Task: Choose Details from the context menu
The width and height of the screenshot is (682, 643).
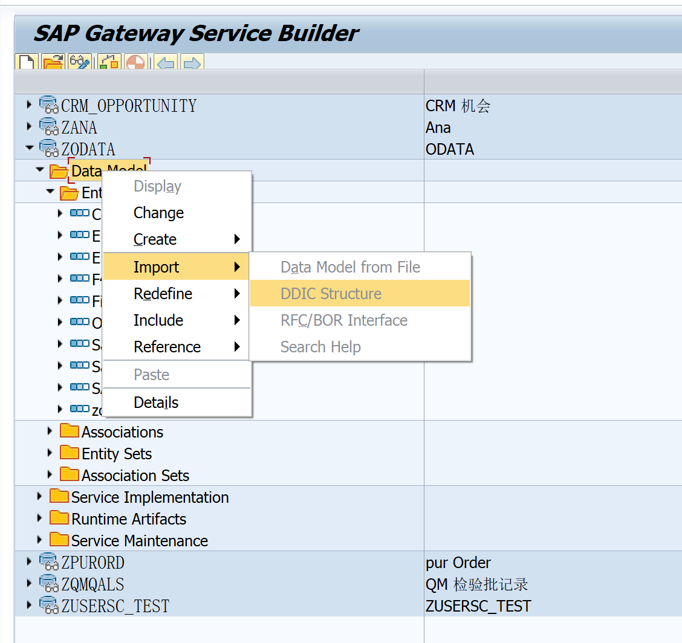Action: click(x=177, y=402)
